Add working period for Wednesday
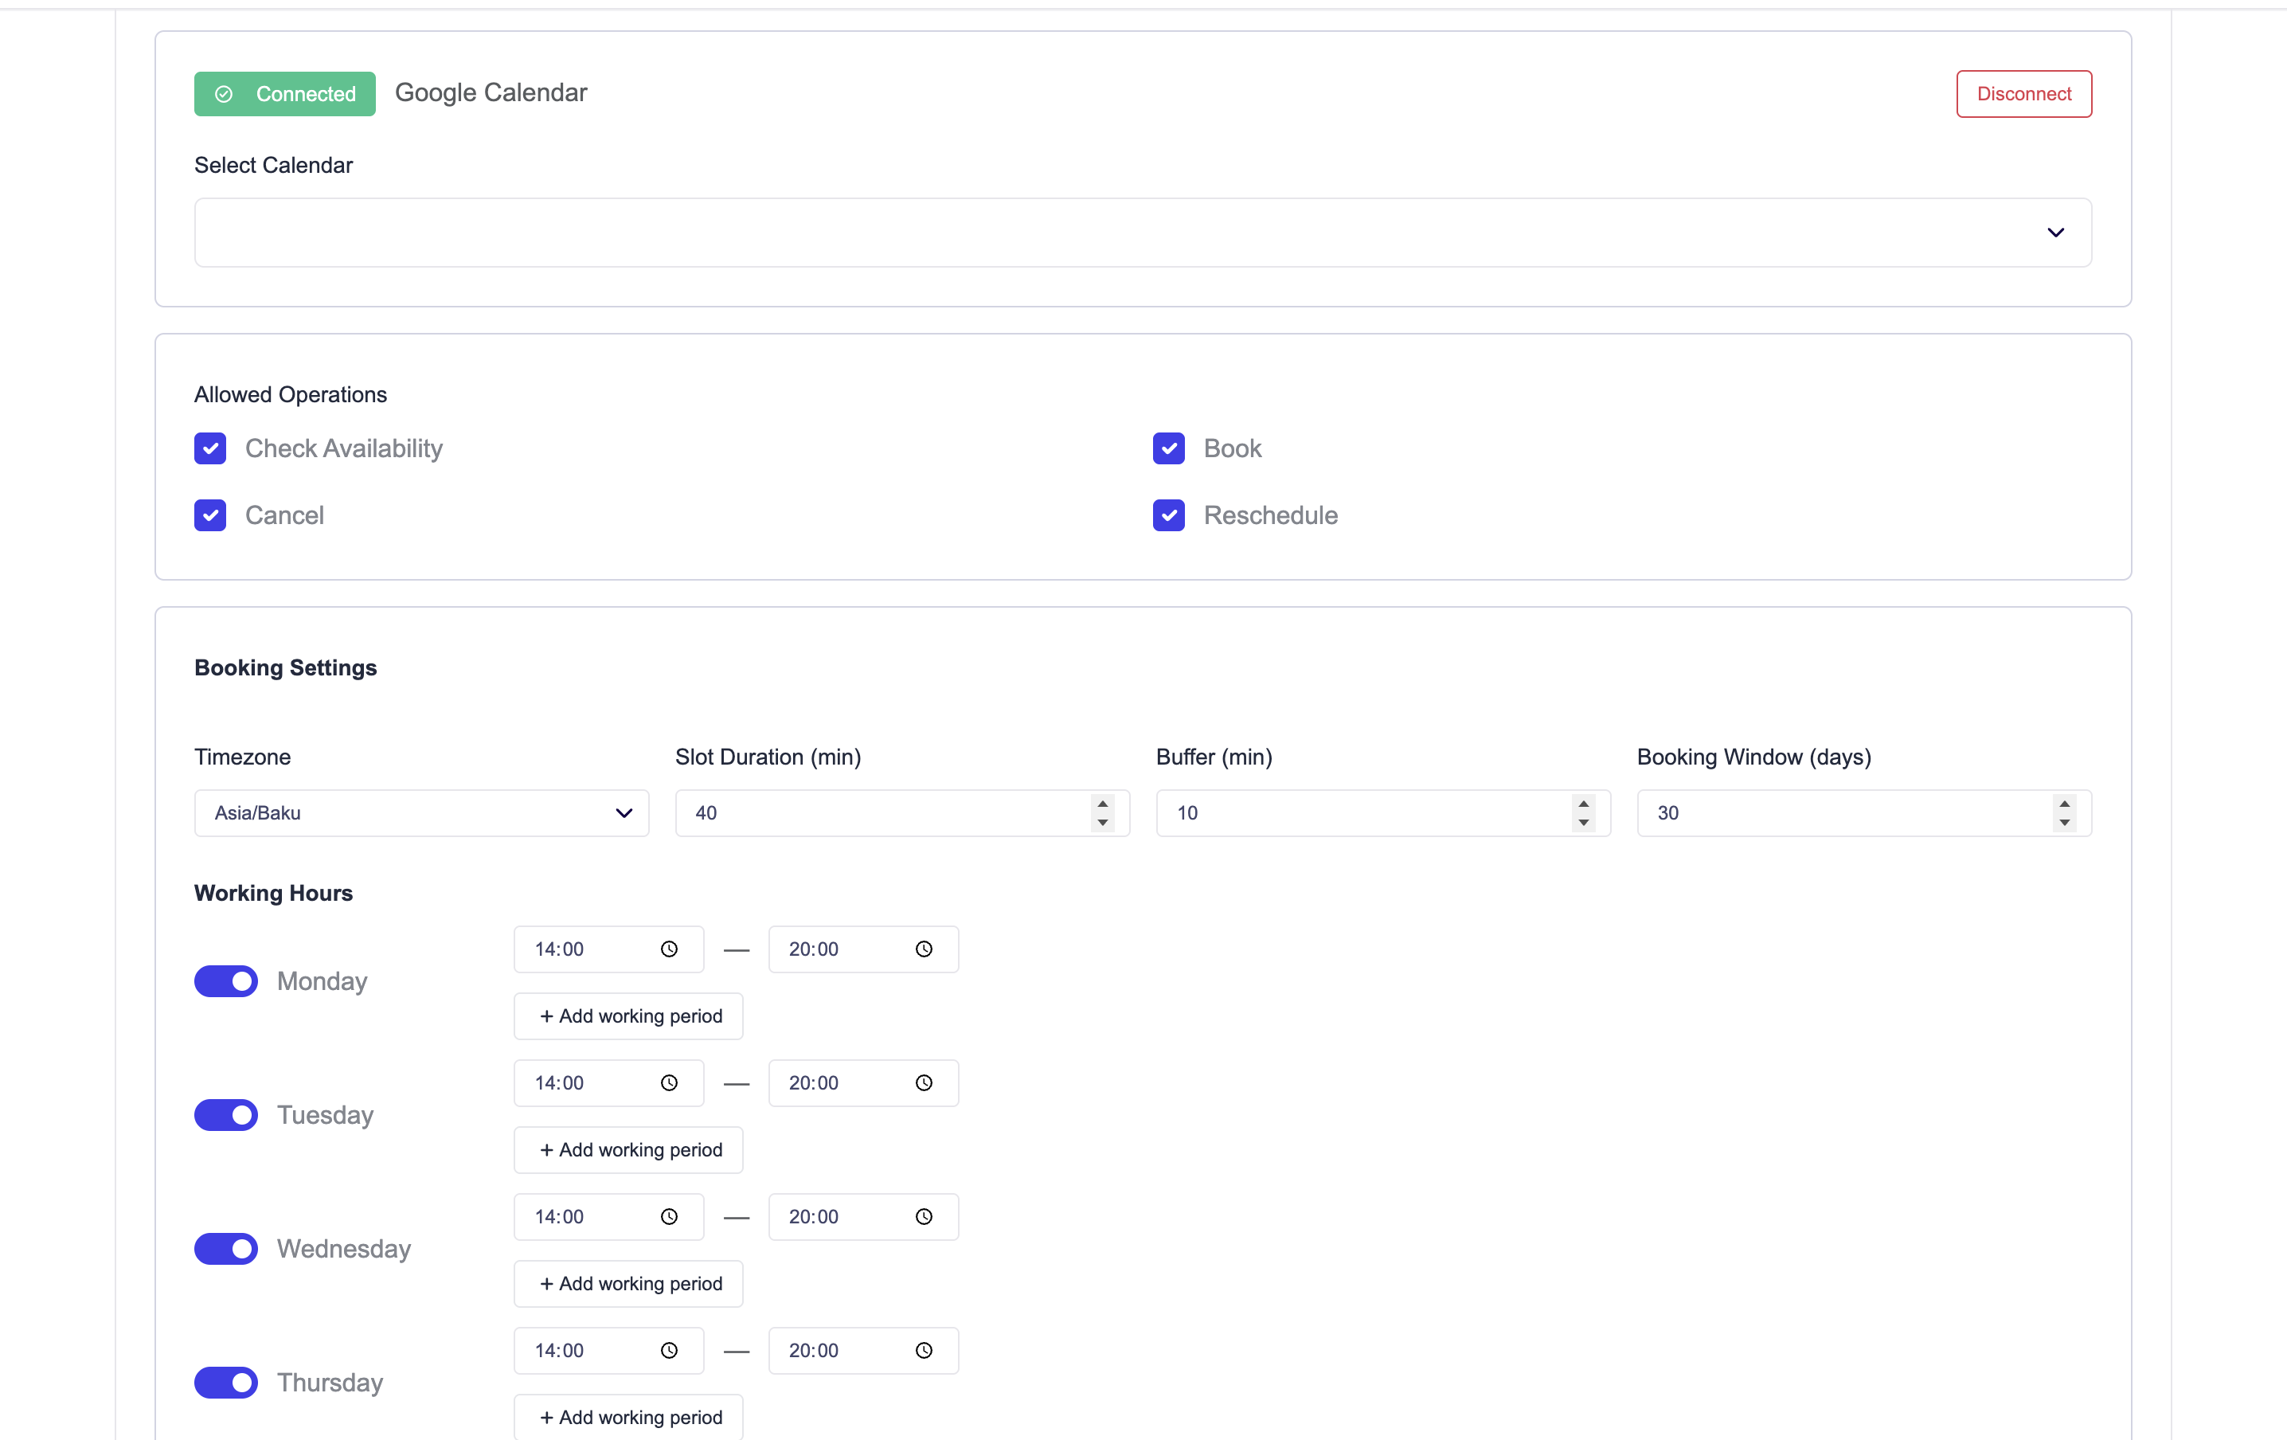This screenshot has width=2287, height=1440. click(x=629, y=1284)
